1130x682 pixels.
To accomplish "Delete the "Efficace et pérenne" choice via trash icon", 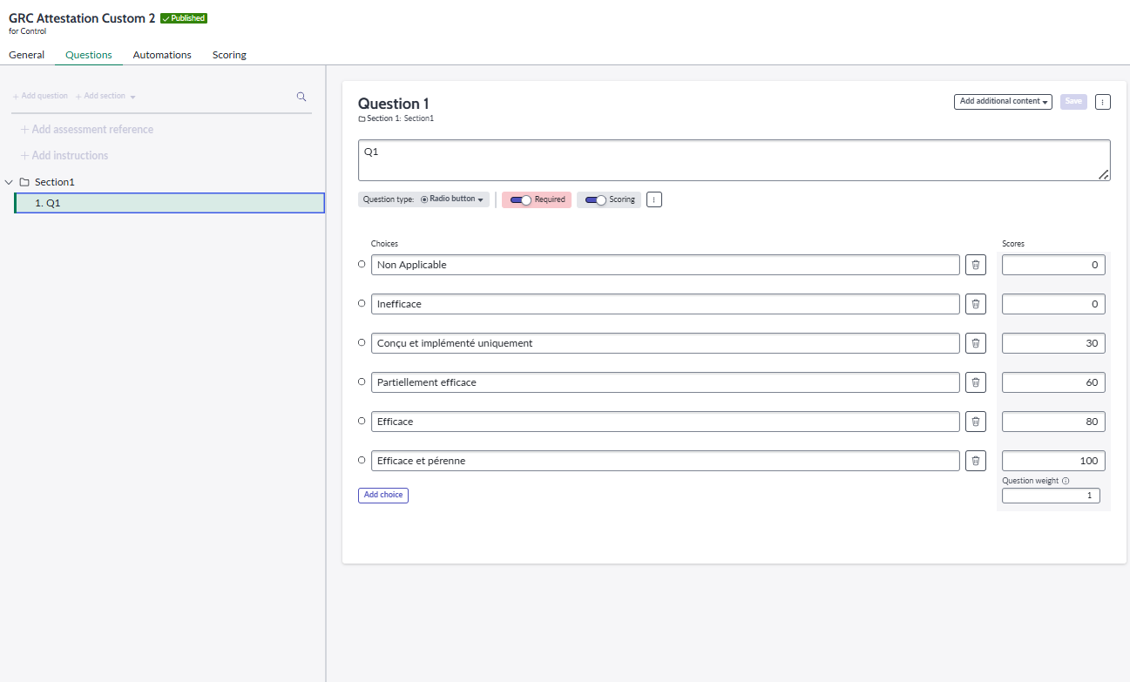I will [x=975, y=460].
